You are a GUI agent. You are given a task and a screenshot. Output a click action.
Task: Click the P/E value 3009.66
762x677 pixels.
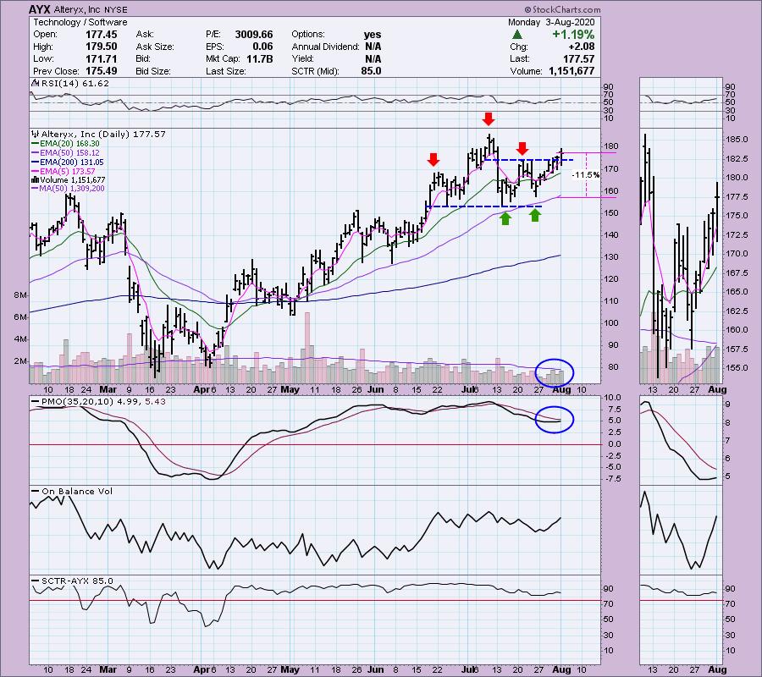click(x=254, y=35)
